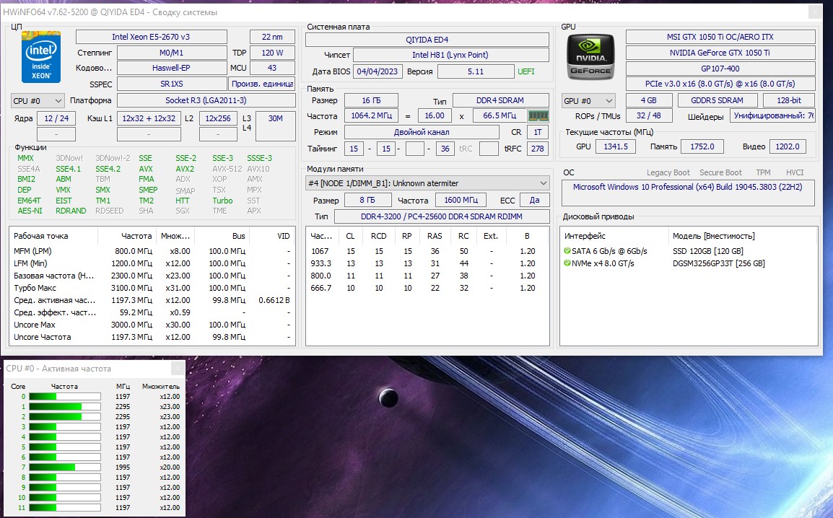833x518 pixels.
Task: Click the 0.6612 В VID value
Action: [x=274, y=300]
